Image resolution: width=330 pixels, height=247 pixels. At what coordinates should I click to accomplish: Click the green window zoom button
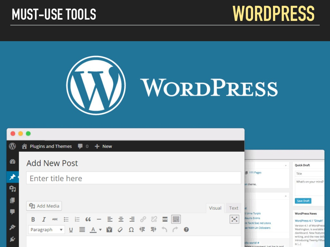[x=28, y=133]
